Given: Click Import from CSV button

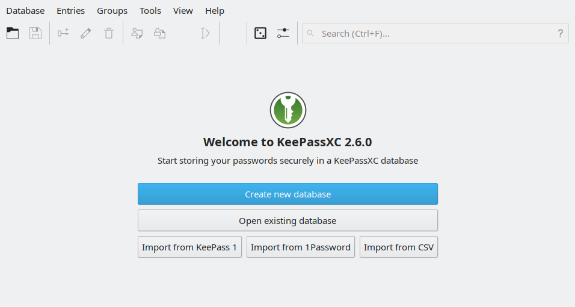Looking at the screenshot, I should pyautogui.click(x=399, y=247).
